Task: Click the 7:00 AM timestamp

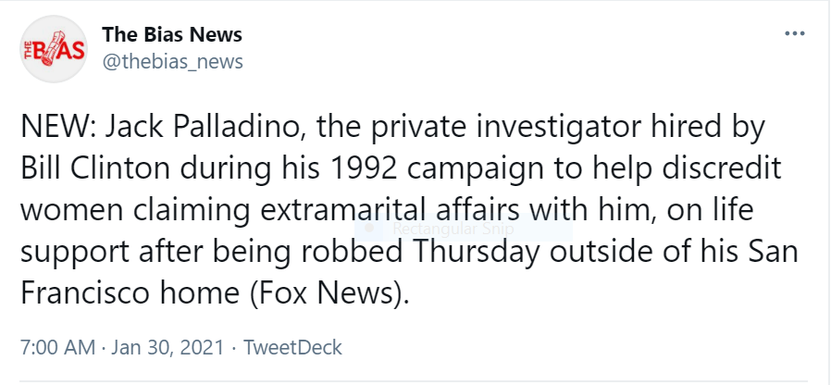Action: 58,348
